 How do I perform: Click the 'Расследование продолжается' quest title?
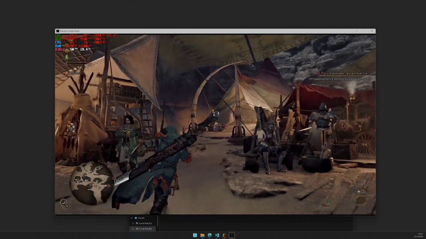pos(344,73)
